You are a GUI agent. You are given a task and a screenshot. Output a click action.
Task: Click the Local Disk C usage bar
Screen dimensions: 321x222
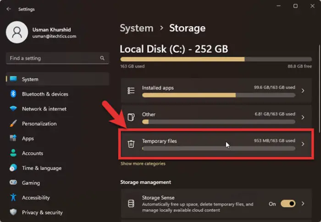point(216,59)
